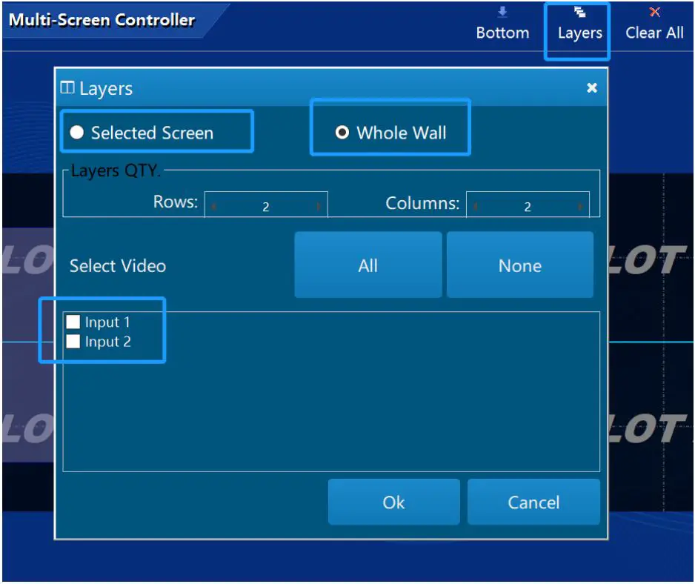Click the Layers label in the top toolbar
This screenshot has height=584, width=695.
click(x=579, y=33)
